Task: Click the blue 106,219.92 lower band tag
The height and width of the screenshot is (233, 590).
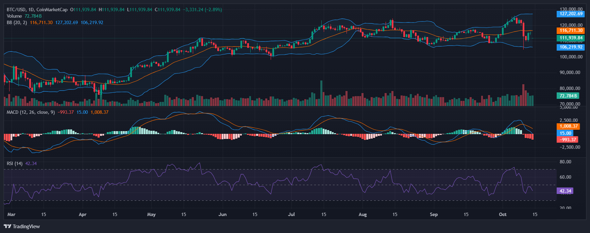Action: [571, 47]
